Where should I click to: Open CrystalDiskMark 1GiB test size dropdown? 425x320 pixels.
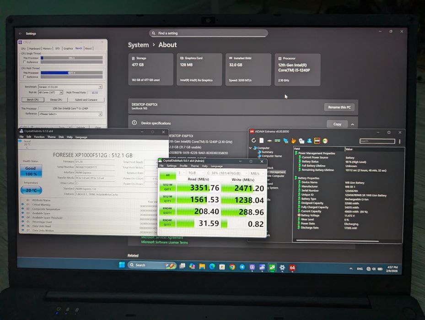point(196,173)
